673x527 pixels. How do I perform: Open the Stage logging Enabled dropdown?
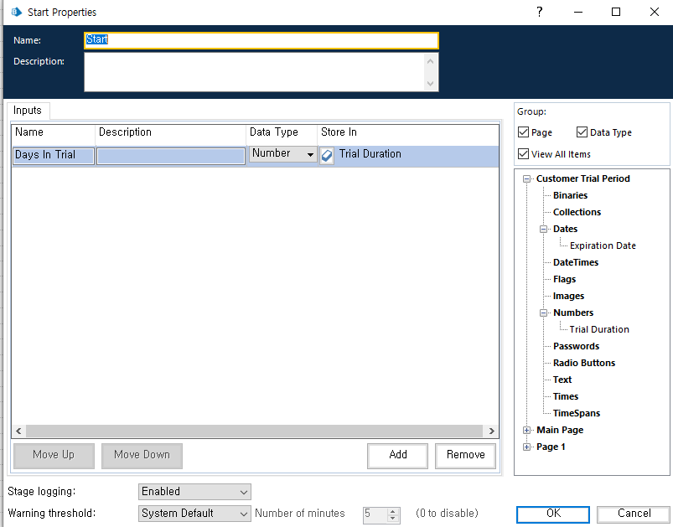pyautogui.click(x=194, y=492)
